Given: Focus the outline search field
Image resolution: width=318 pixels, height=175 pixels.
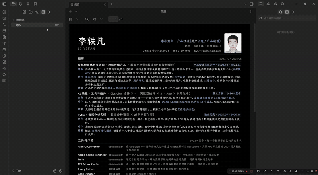Looking at the screenshot, I should coord(287,18).
